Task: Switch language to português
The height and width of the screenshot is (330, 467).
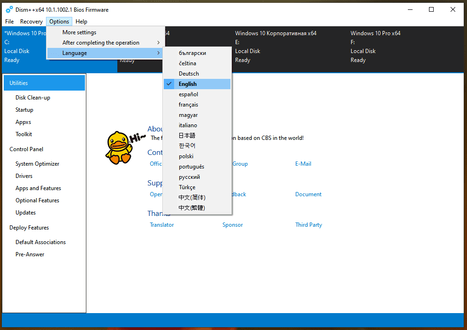Action: (x=197, y=167)
